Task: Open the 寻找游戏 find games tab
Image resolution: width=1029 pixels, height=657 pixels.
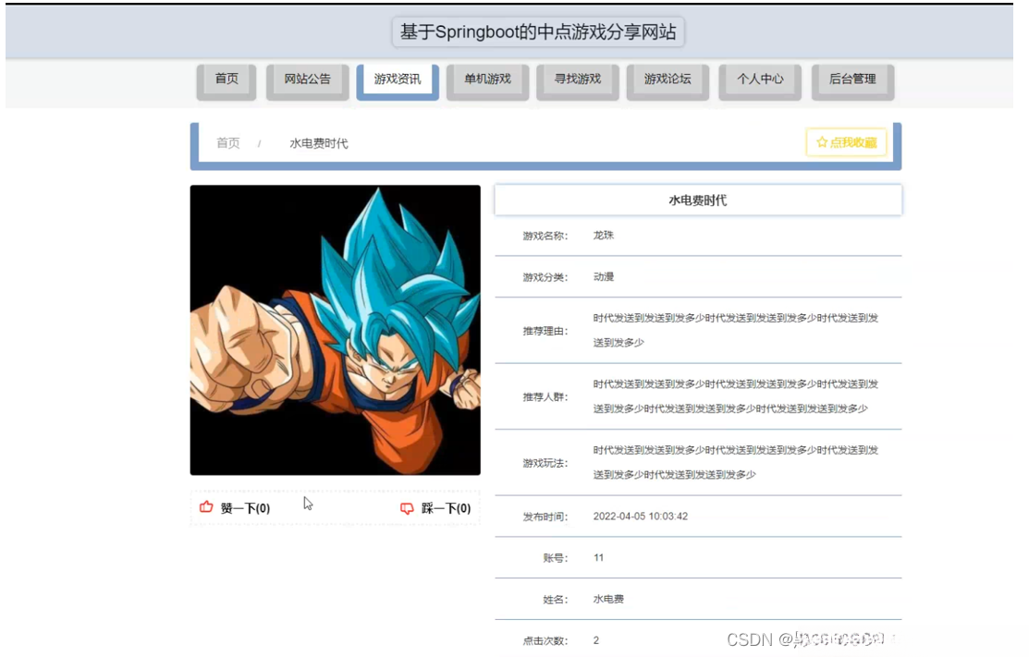Action: point(577,79)
